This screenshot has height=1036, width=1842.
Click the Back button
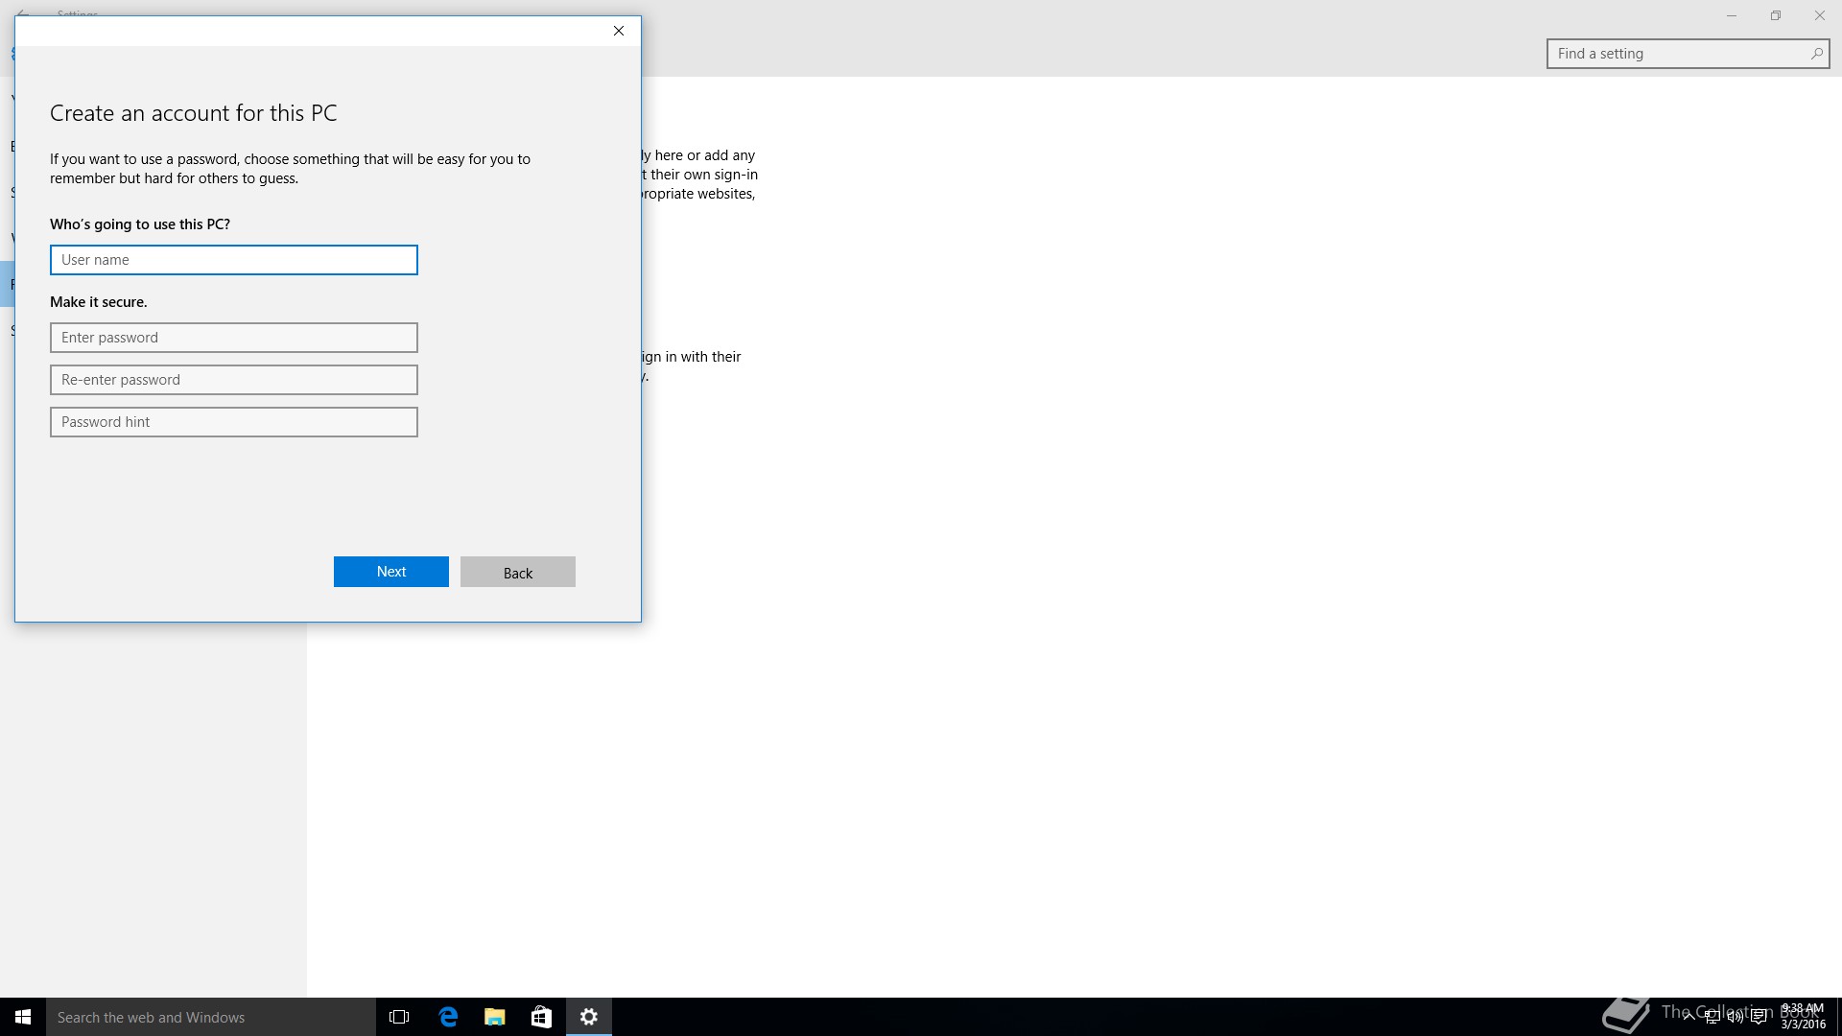517,573
